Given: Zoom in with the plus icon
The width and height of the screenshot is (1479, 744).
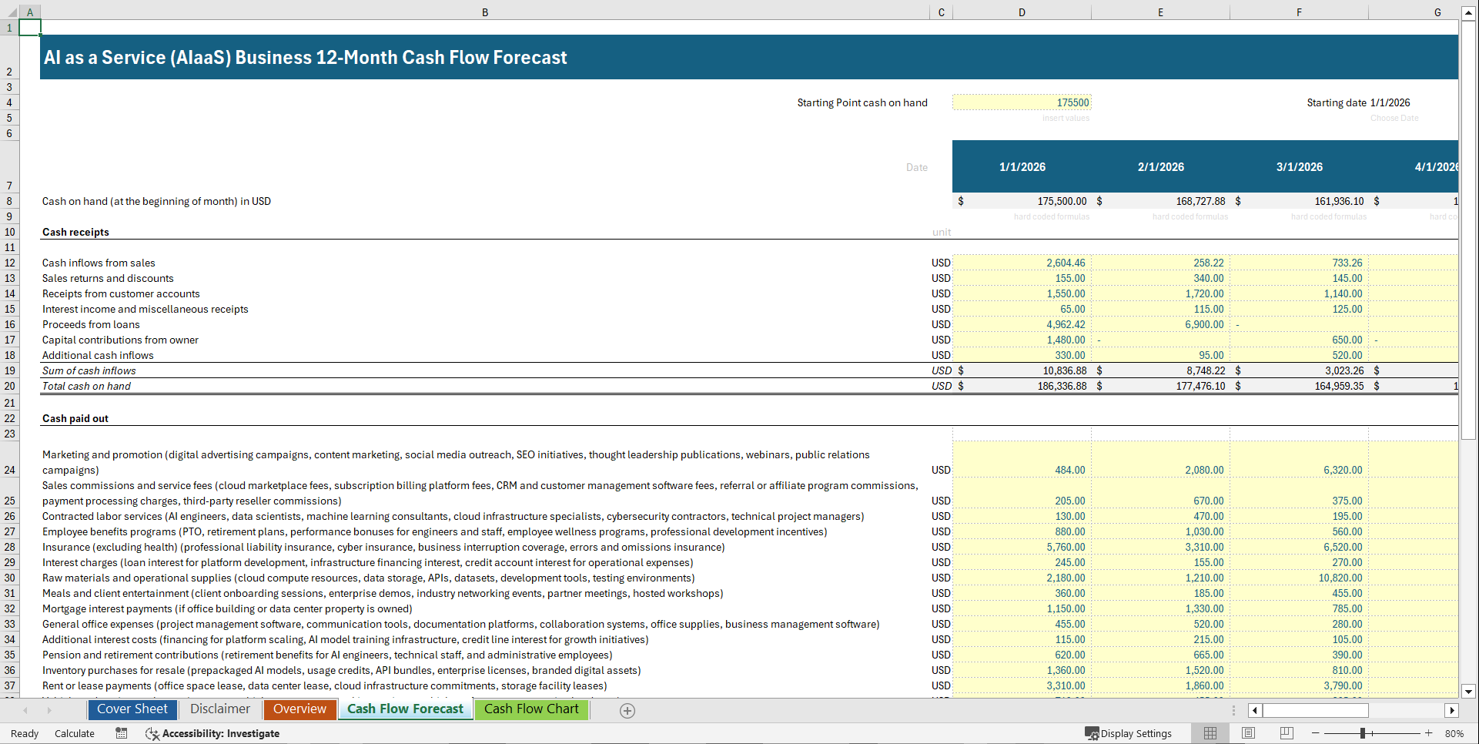Looking at the screenshot, I should click(1430, 733).
